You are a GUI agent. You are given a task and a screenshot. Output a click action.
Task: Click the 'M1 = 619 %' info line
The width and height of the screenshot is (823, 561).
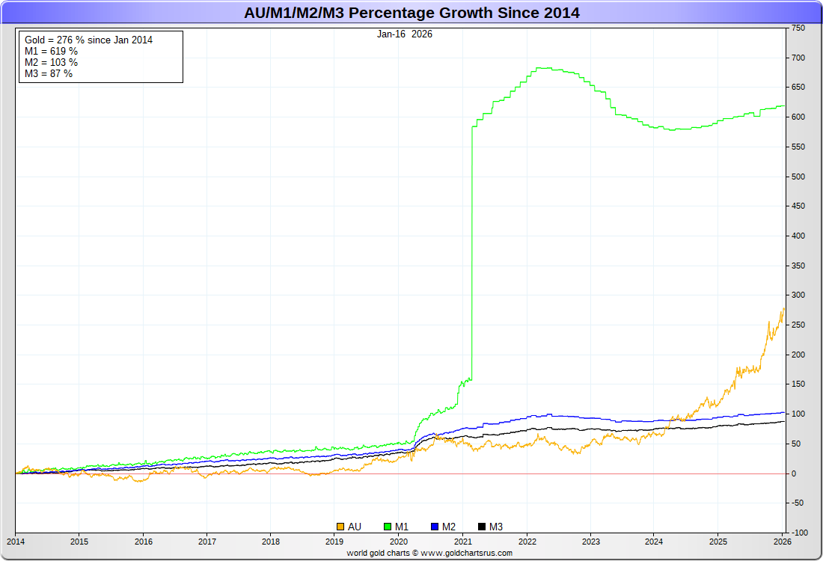51,51
